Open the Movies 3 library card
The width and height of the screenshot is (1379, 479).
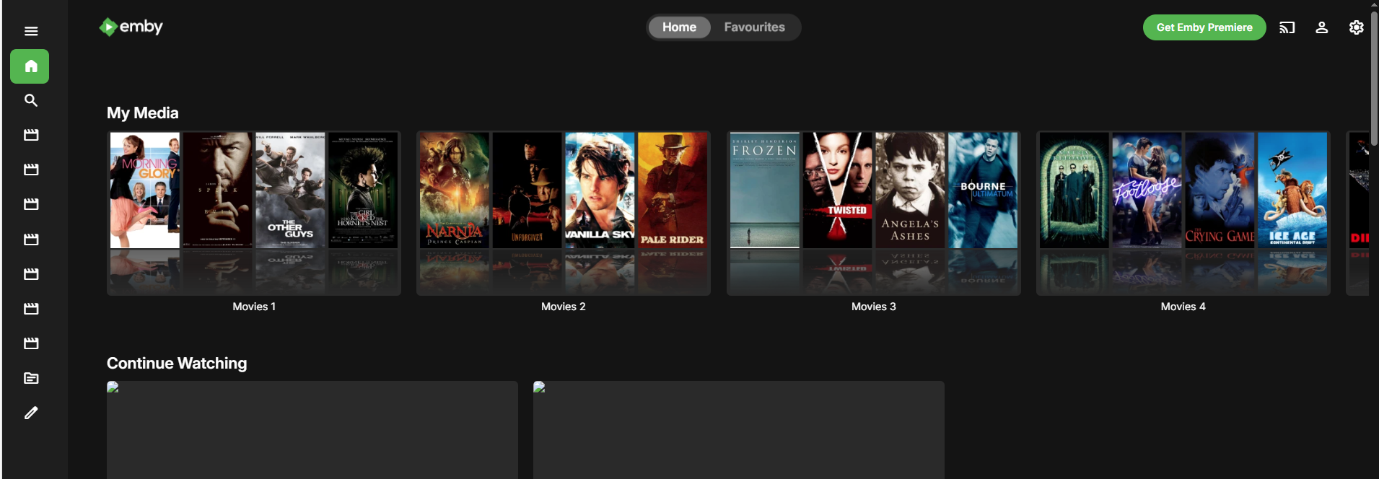[874, 213]
